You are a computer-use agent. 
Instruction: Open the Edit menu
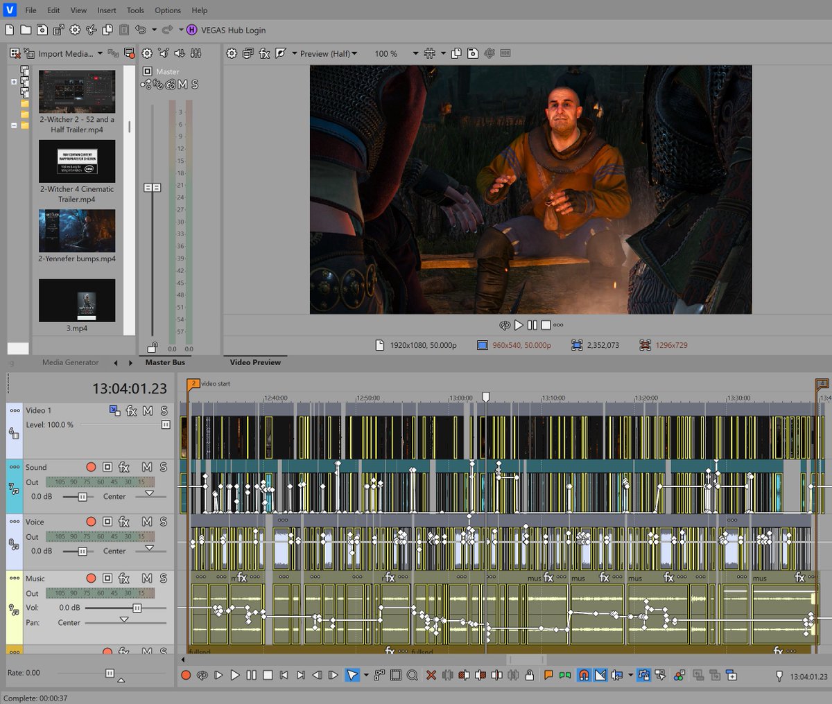(53, 10)
